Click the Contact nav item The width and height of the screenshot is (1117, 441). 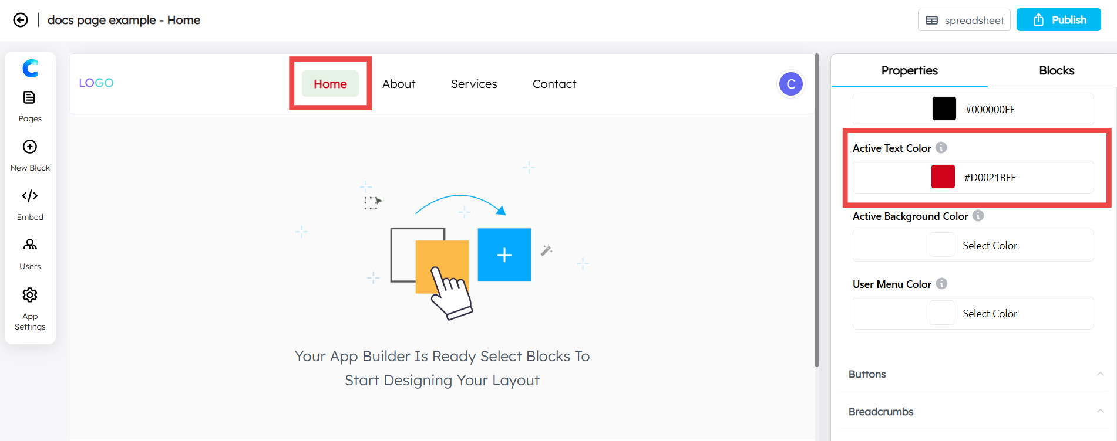554,84
